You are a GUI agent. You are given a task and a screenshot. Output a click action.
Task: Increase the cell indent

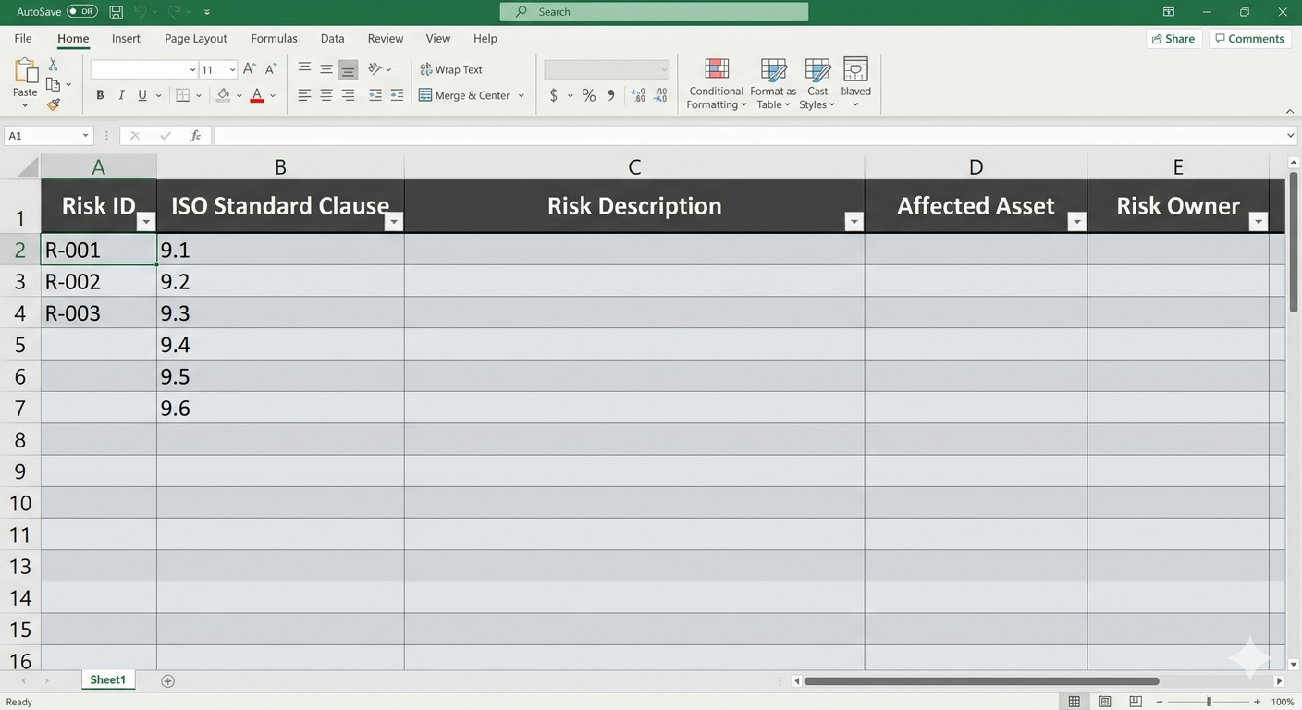(397, 95)
